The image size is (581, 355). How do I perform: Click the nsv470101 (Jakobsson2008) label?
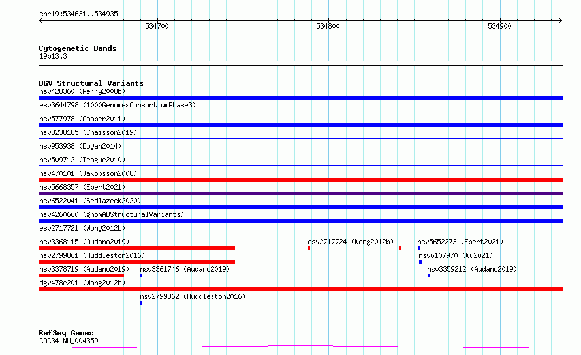(x=88, y=173)
